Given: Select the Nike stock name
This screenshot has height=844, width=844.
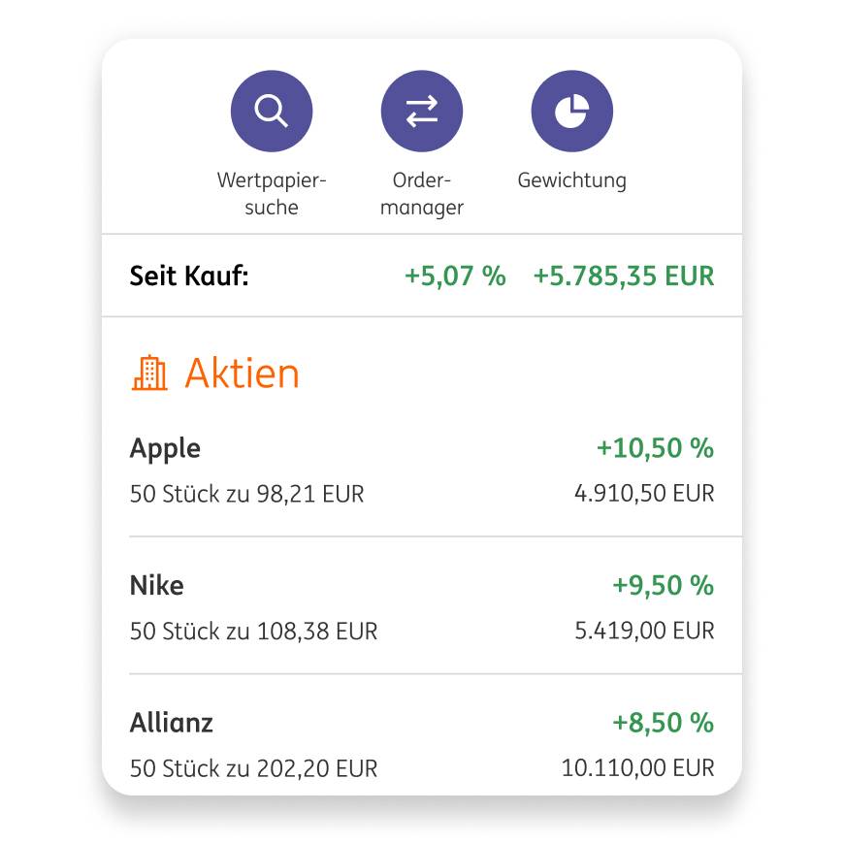Looking at the screenshot, I should (156, 586).
